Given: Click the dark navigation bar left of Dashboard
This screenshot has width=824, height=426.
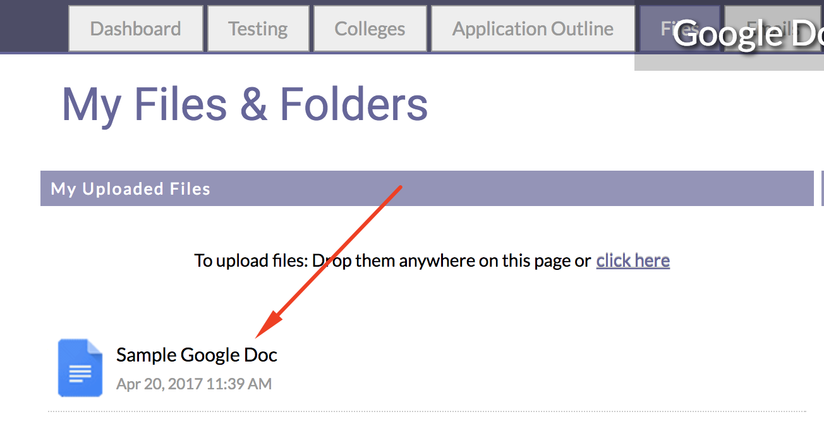Looking at the screenshot, I should [x=33, y=26].
